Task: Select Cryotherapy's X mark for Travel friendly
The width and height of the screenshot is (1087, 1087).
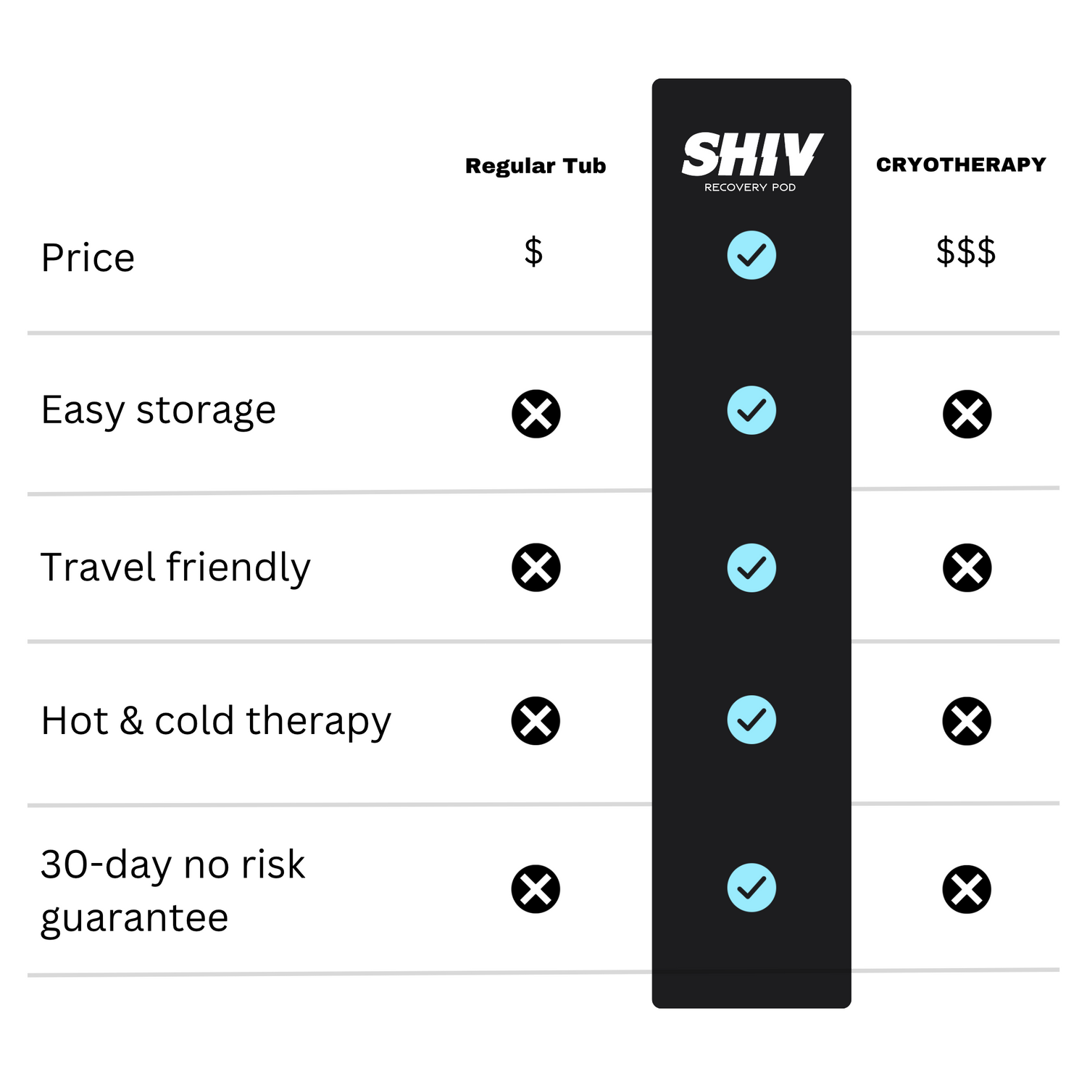Action: coord(967,567)
